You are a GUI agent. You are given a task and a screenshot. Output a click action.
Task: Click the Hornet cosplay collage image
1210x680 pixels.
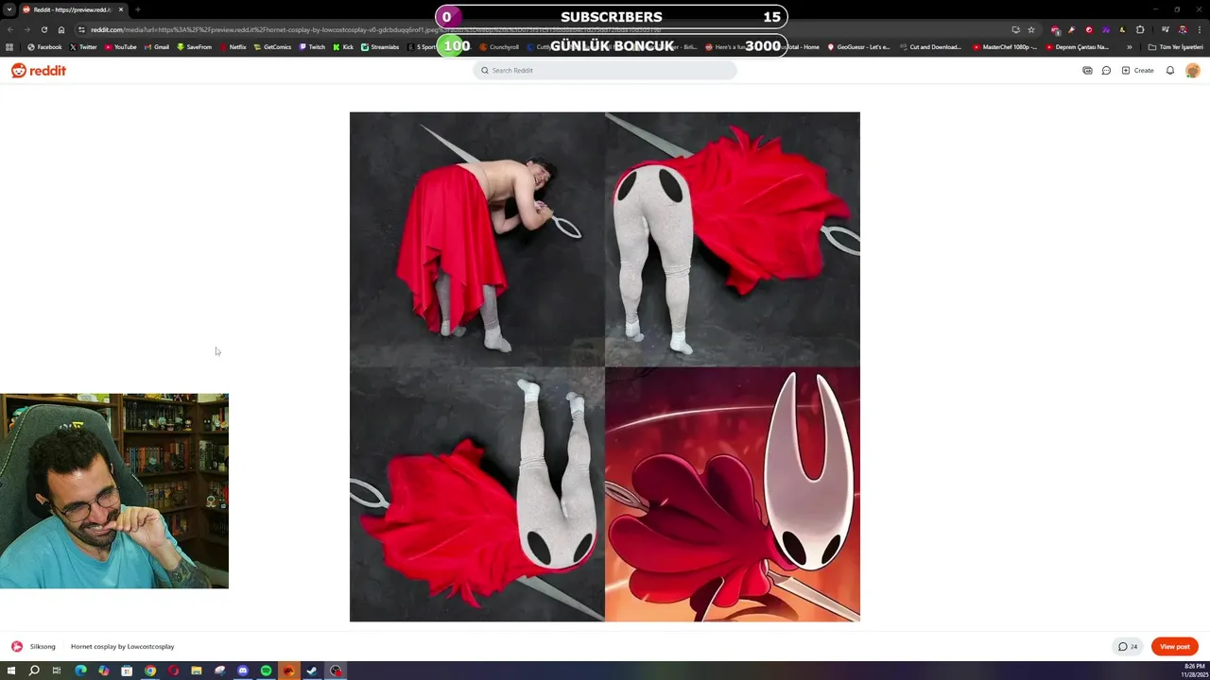[605, 366]
